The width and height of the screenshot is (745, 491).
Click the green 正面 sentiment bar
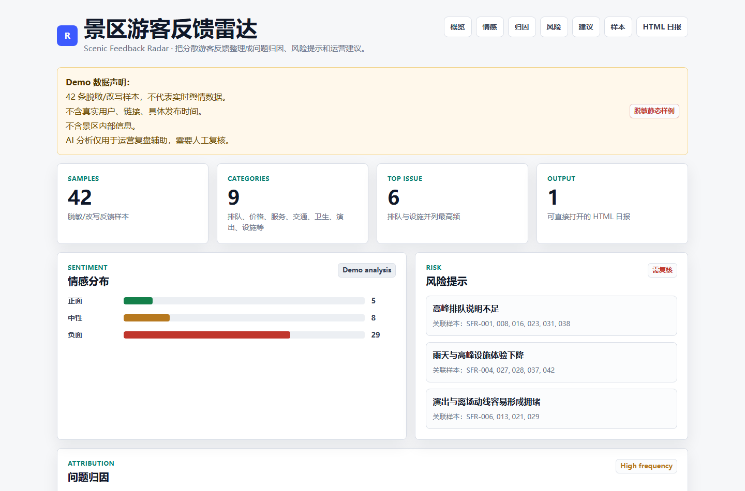pyautogui.click(x=138, y=301)
